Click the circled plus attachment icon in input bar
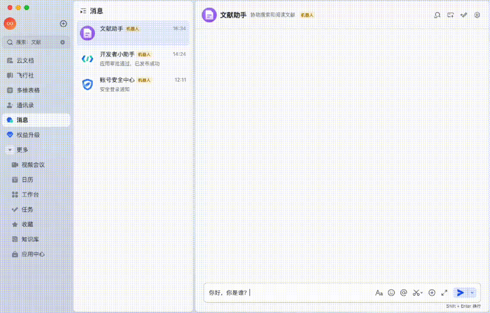This screenshot has width=490, height=313. point(432,293)
